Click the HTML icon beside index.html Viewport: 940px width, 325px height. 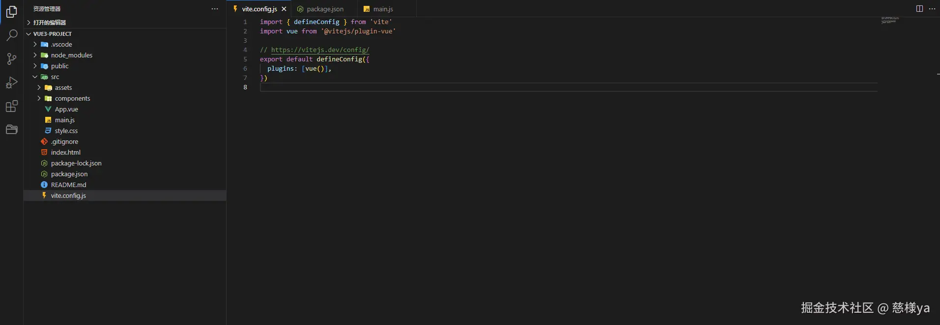click(44, 152)
